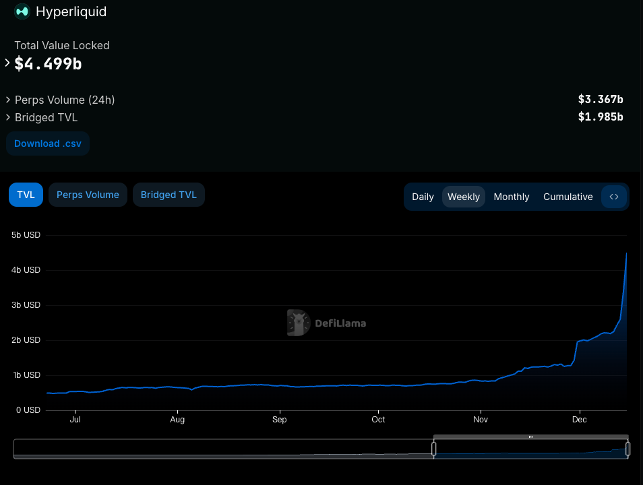The height and width of the screenshot is (485, 643).
Task: Select the Cumulative view option
Action: click(568, 197)
